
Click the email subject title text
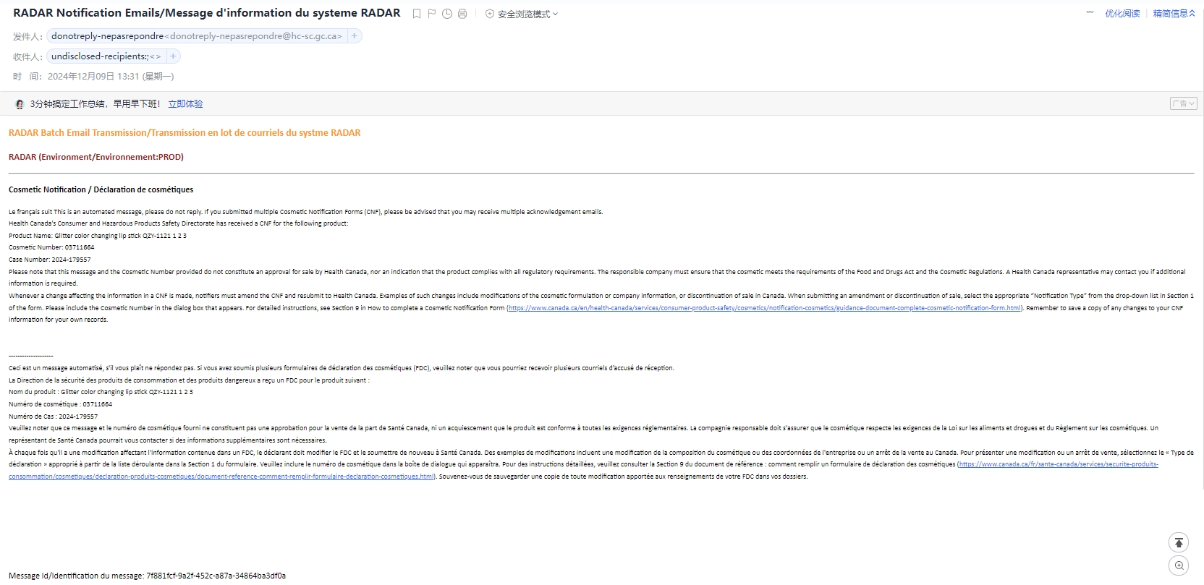(x=207, y=13)
